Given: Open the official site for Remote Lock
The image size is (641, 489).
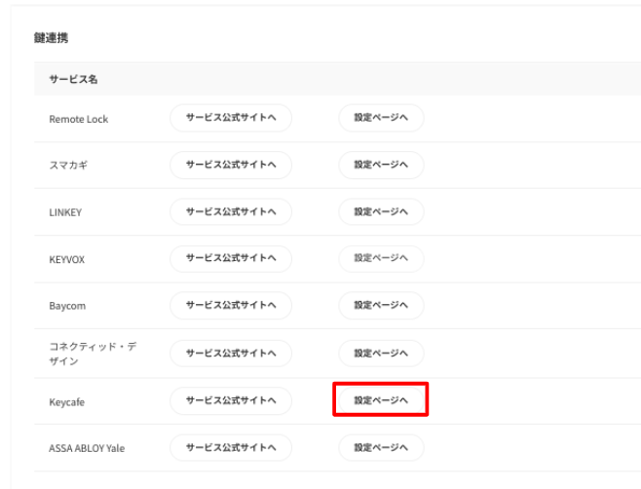Looking at the screenshot, I should (231, 118).
